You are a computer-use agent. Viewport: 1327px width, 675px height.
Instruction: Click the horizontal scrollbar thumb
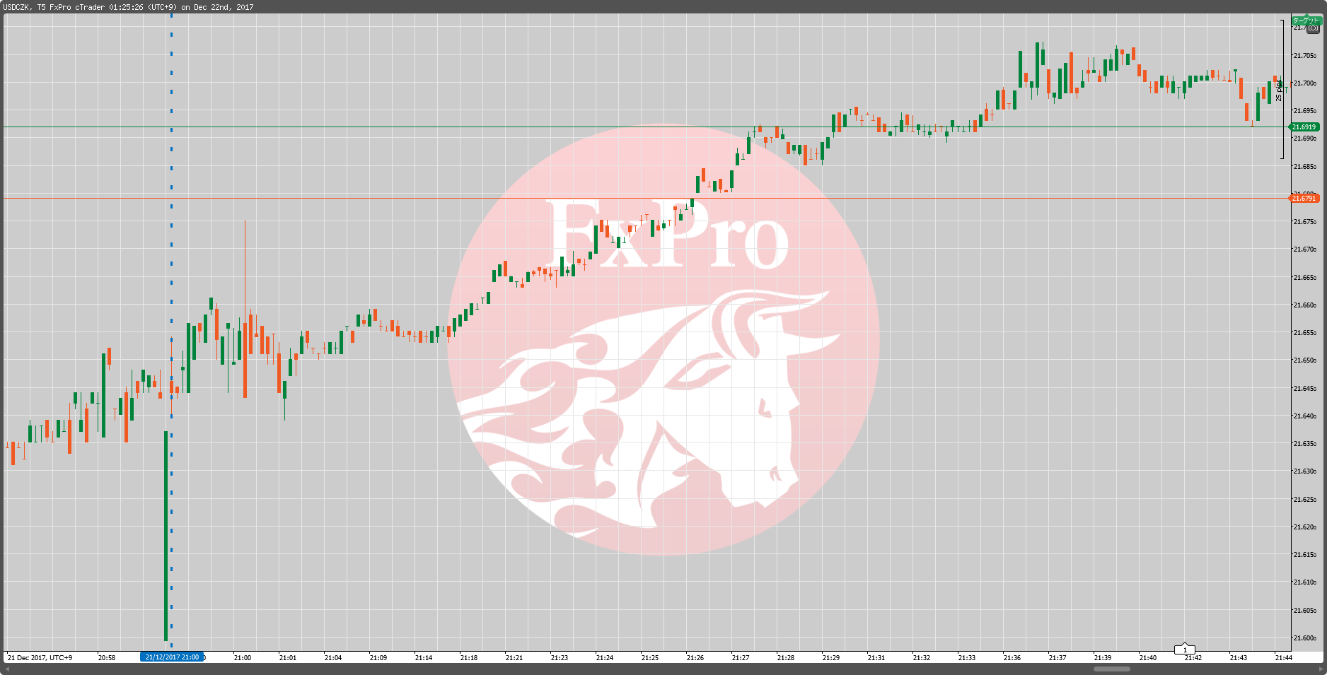pos(1112,669)
